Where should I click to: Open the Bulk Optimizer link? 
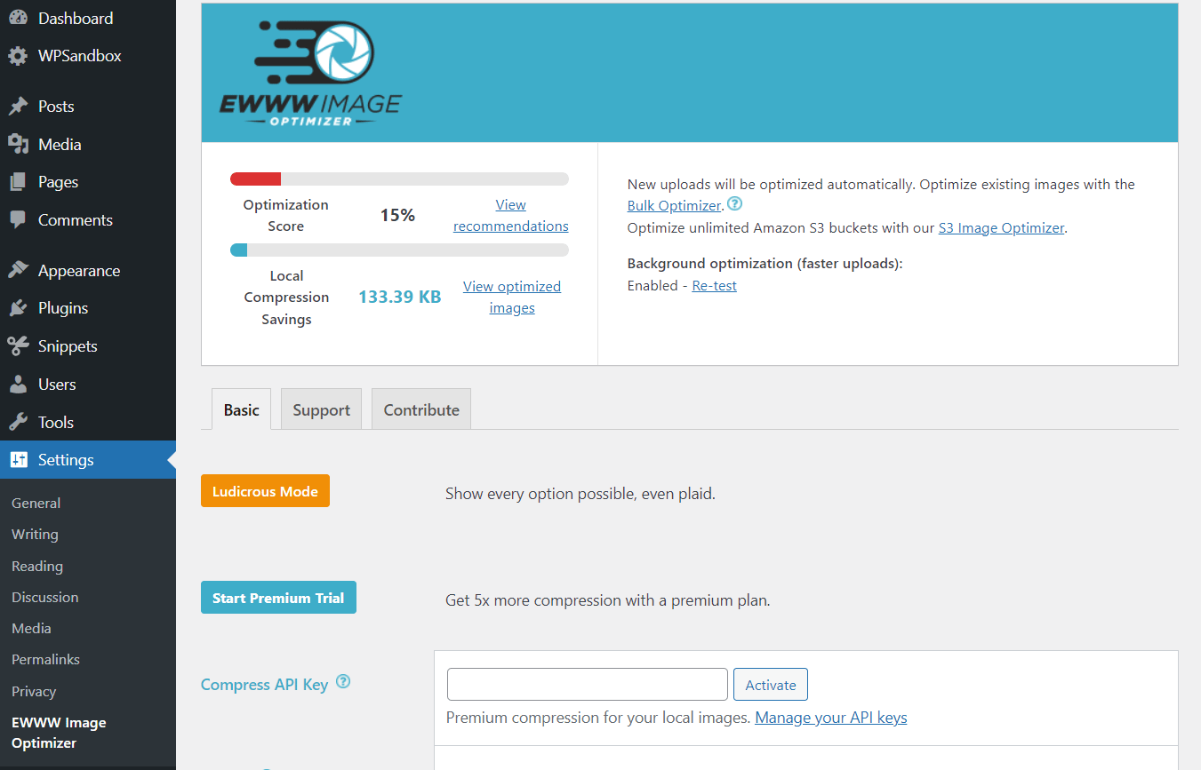(x=674, y=205)
